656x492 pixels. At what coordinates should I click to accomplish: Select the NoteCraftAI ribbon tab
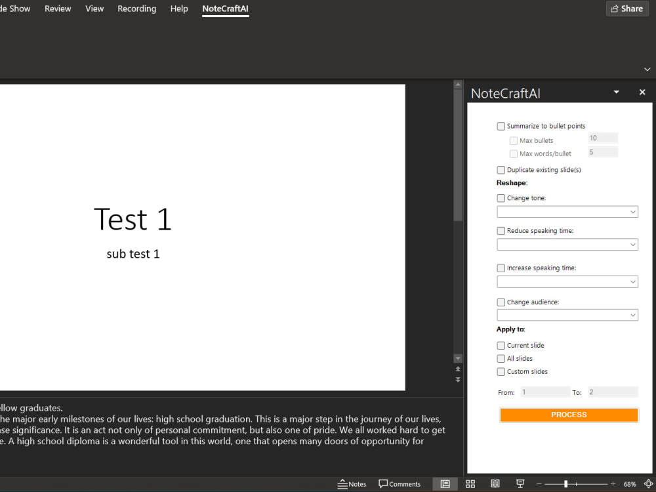pos(225,9)
